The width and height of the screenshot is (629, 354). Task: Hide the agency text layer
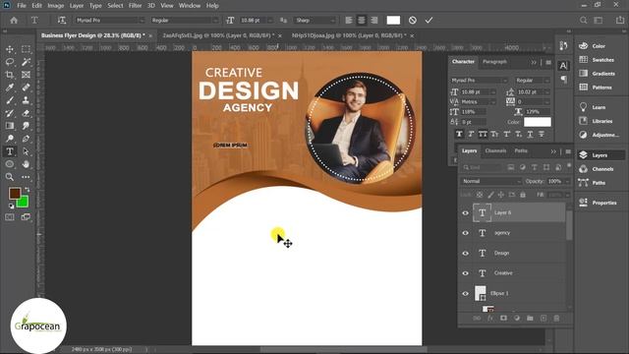[x=465, y=233]
